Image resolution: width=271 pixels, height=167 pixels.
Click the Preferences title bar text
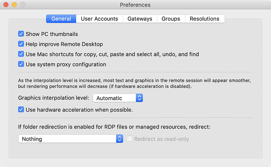(x=135, y=5)
